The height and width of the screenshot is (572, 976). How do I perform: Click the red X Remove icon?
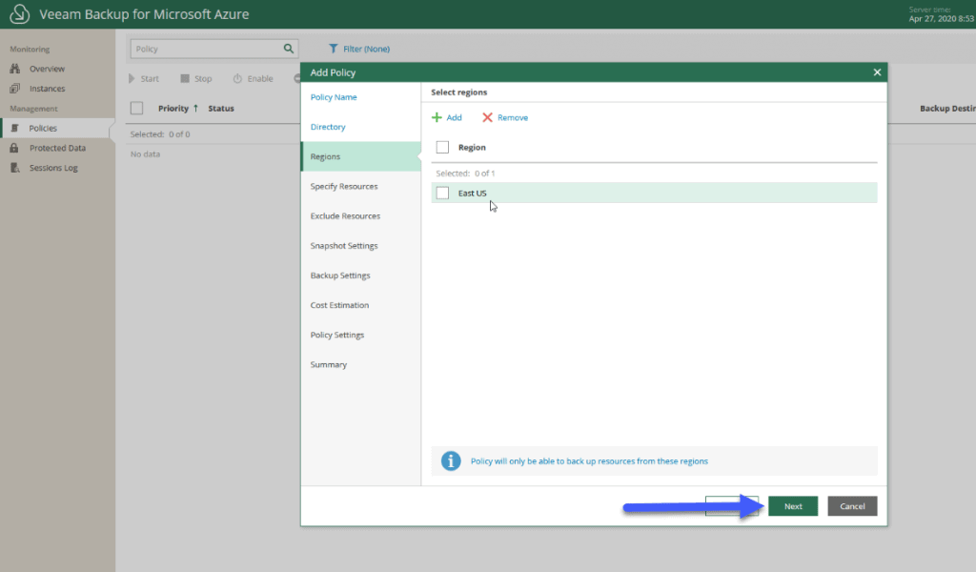coord(487,117)
